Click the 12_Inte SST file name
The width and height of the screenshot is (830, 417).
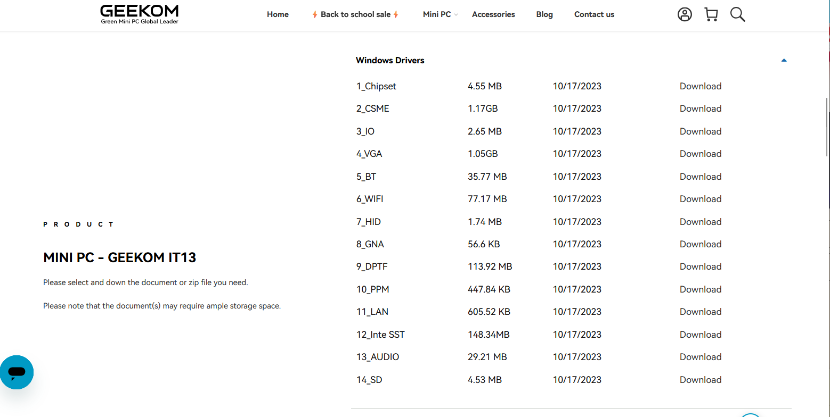pos(380,335)
